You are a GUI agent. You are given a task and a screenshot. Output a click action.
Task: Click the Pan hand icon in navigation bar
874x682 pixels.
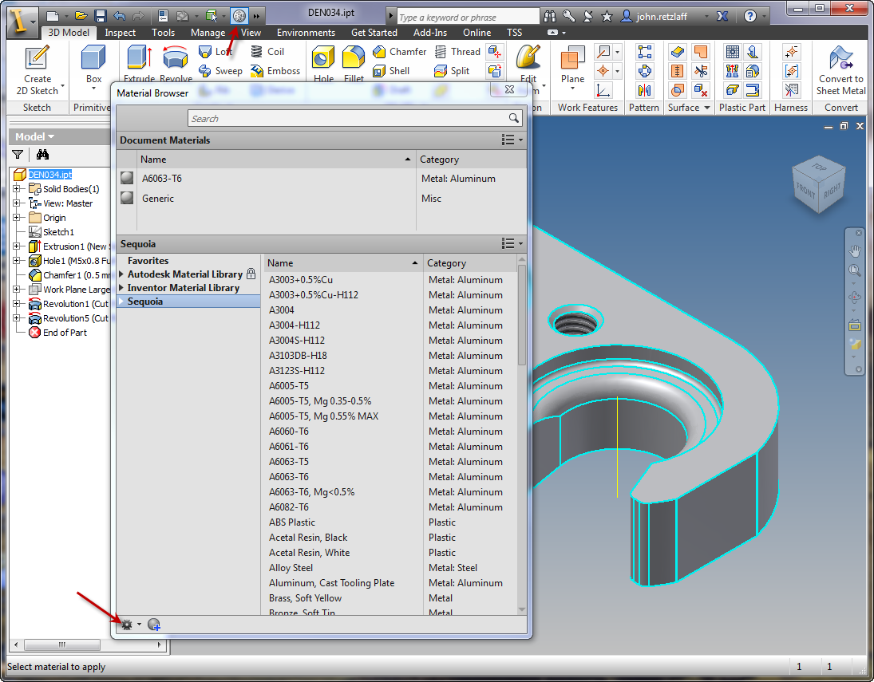pyautogui.click(x=855, y=250)
